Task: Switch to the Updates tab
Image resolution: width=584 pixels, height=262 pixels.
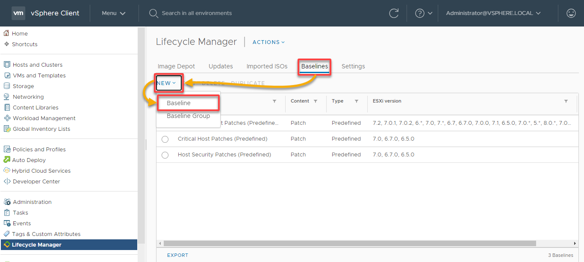Action: point(221,66)
